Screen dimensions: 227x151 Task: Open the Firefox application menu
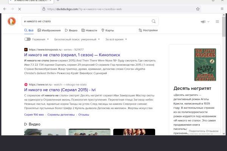tap(221, 9)
